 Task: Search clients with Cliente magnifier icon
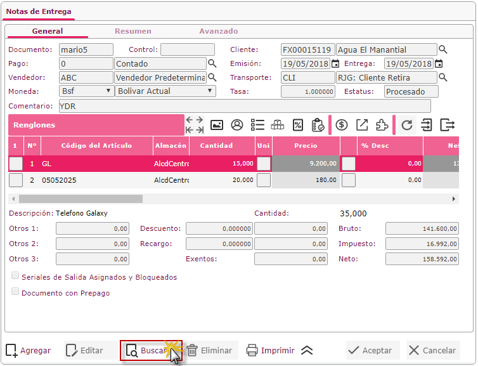pos(444,49)
